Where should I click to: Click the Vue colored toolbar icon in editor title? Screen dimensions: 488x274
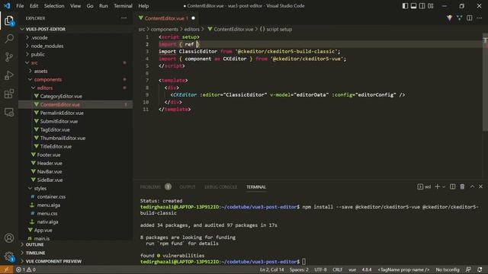point(449,18)
